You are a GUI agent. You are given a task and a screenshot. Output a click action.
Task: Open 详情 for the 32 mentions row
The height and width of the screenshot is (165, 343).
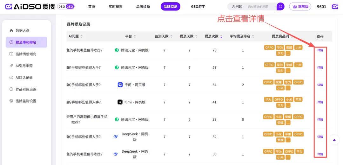(x=320, y=137)
